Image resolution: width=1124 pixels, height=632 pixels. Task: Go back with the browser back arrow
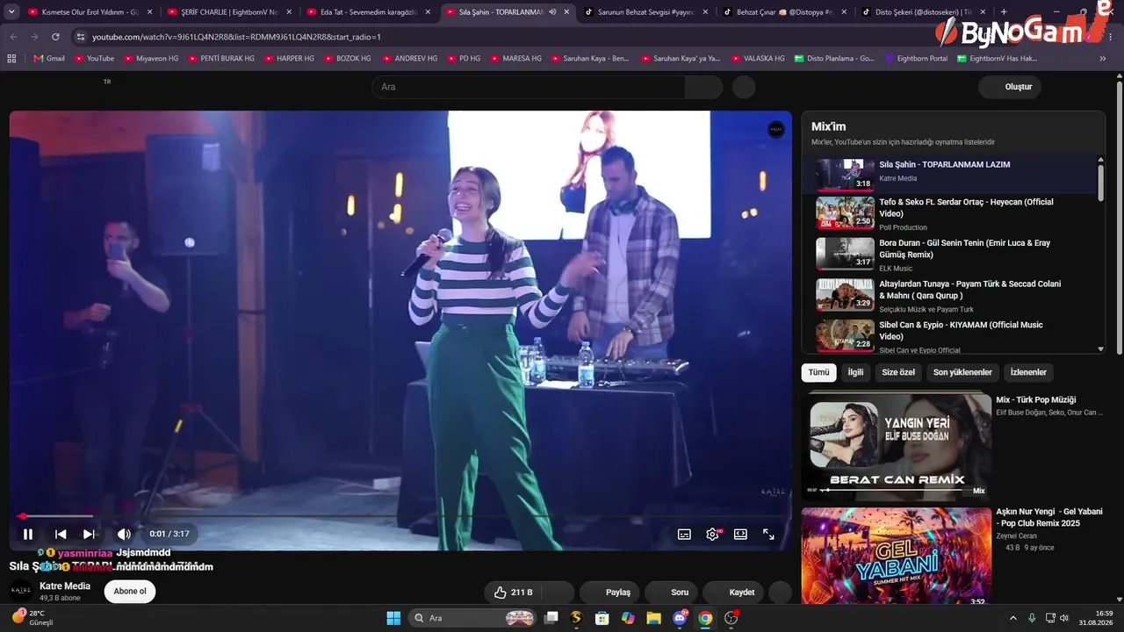pyautogui.click(x=13, y=37)
